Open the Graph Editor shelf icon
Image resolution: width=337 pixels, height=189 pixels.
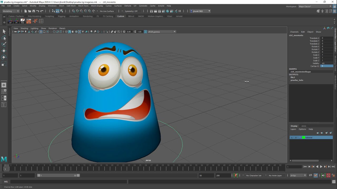(x=29, y=21)
